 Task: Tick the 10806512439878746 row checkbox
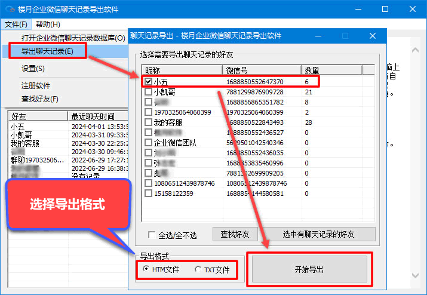[x=148, y=183]
